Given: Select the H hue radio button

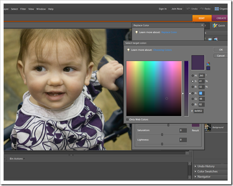Looking at the screenshot, I should (193, 75).
